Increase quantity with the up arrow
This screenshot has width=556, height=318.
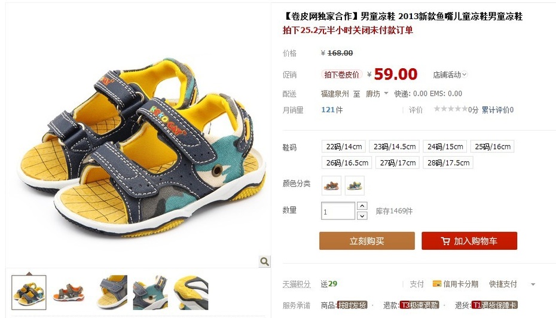(x=362, y=206)
